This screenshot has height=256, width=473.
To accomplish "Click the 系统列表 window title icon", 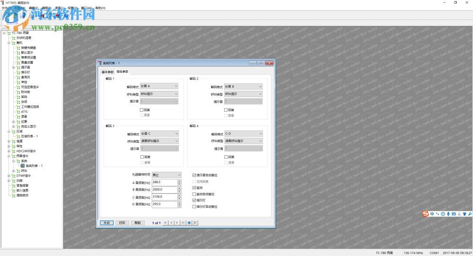I will point(100,63).
